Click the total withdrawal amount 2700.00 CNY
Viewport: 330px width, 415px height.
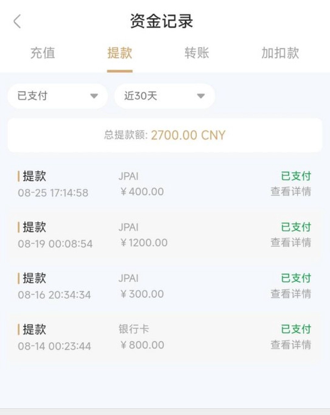[188, 135]
